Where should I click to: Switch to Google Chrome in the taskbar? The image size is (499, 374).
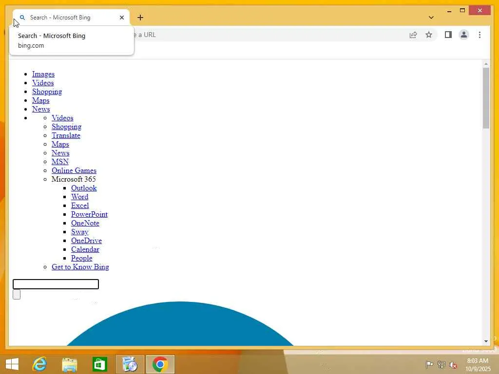(x=160, y=364)
